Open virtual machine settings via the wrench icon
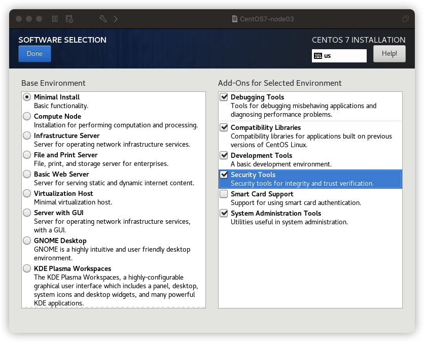 coord(103,19)
